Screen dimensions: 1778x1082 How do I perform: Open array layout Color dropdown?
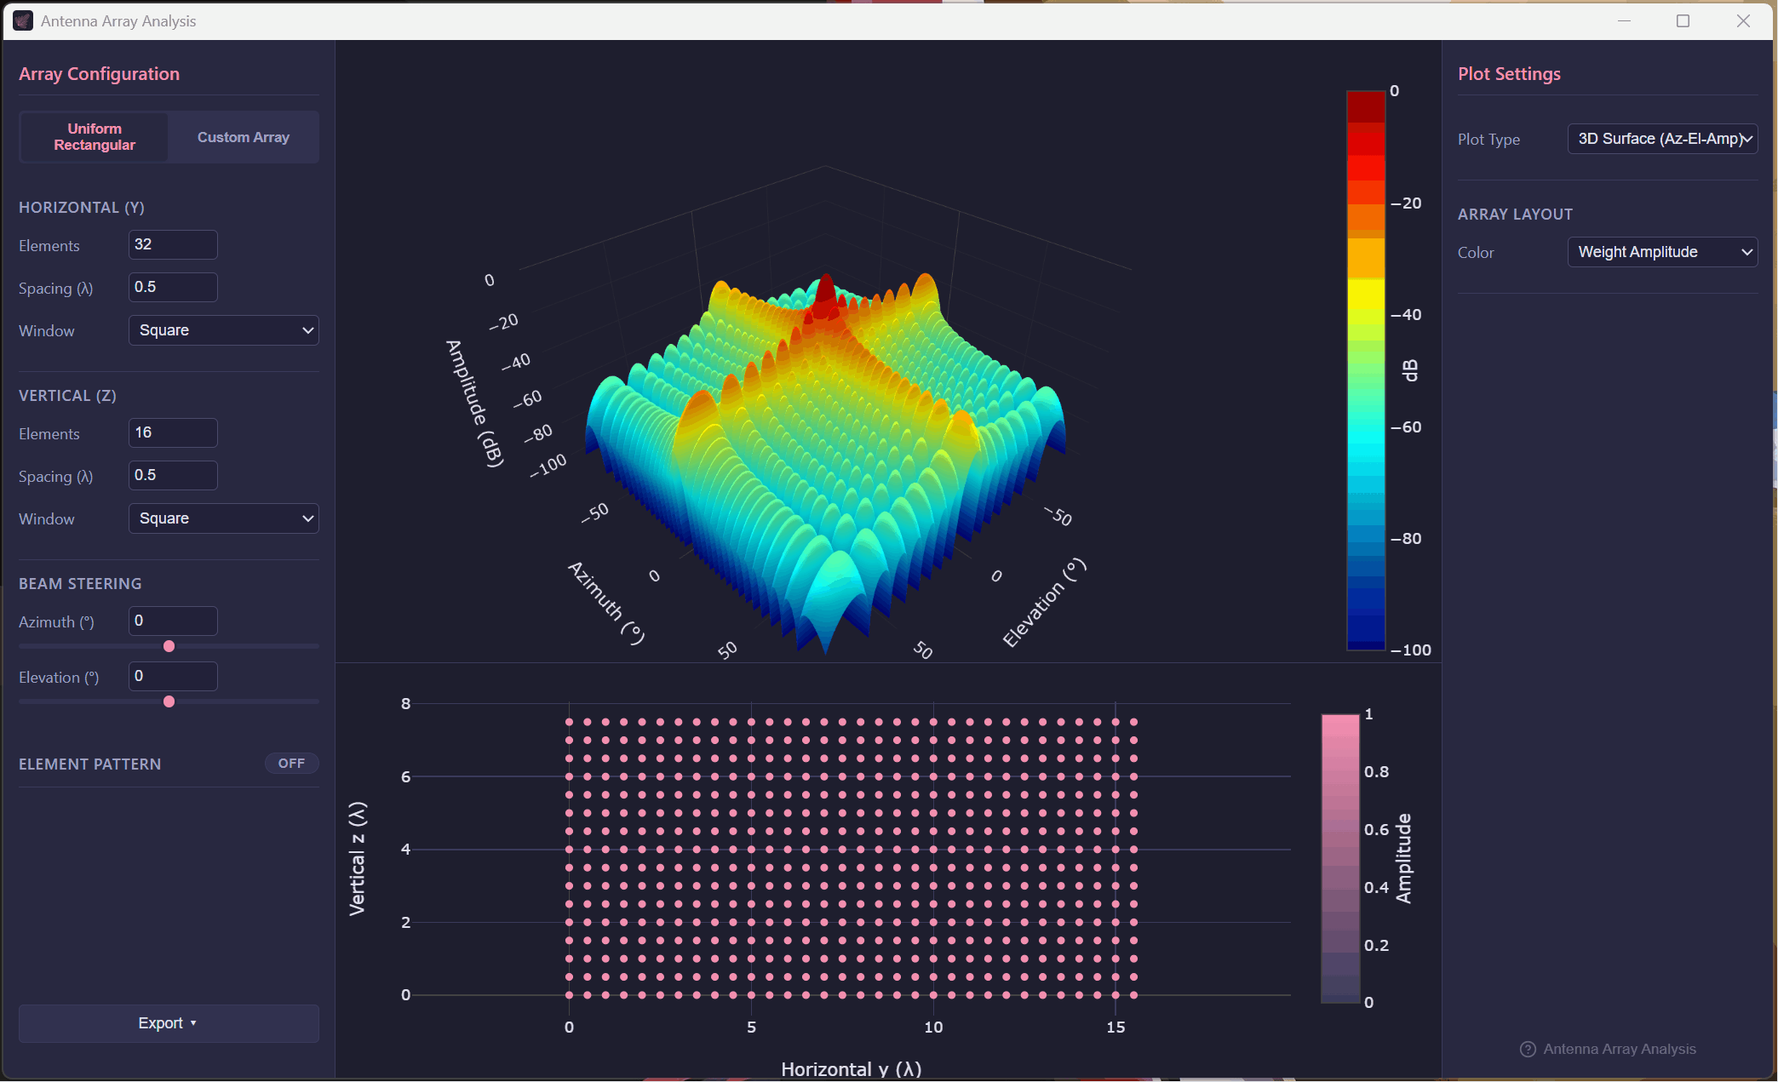pyautogui.click(x=1662, y=252)
